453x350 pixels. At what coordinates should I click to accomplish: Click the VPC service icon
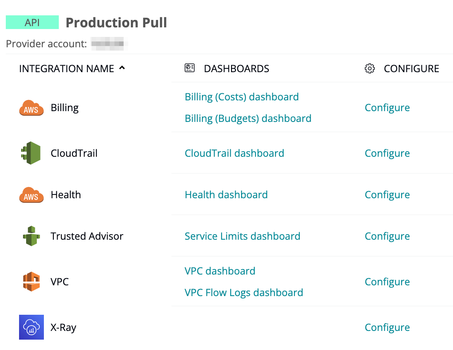click(31, 282)
